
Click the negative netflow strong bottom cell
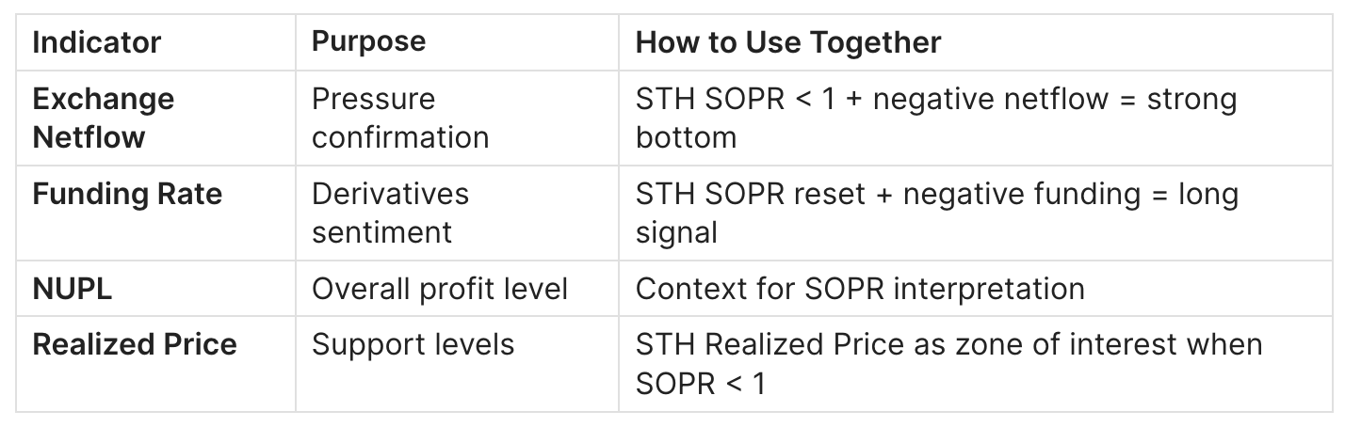tap(935, 118)
